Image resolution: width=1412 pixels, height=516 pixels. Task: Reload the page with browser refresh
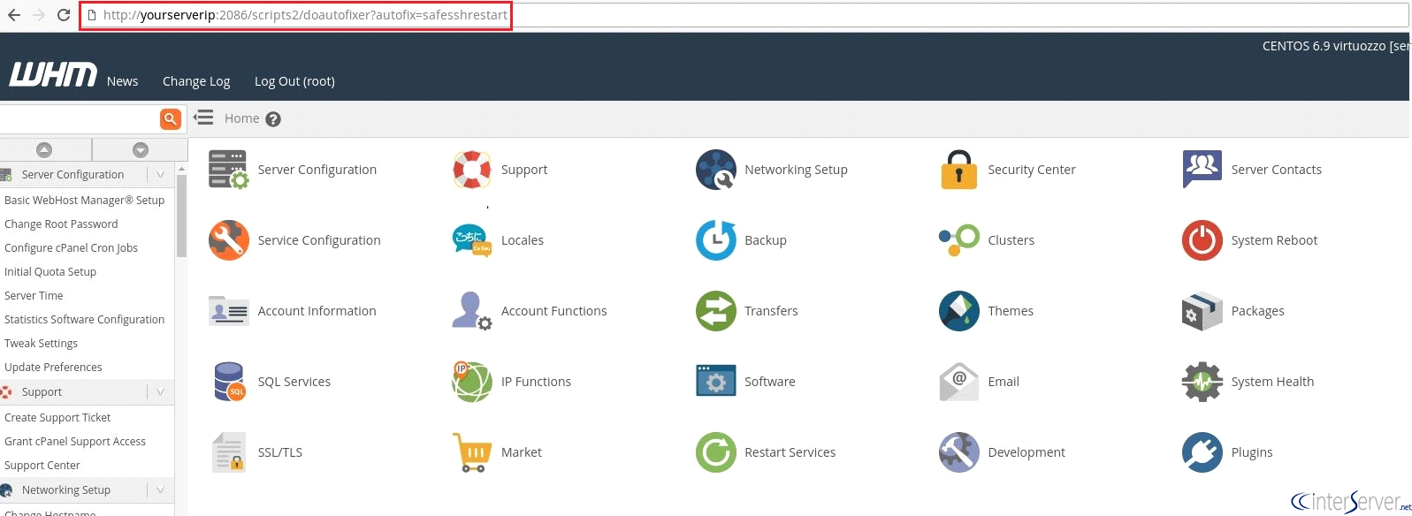click(64, 15)
